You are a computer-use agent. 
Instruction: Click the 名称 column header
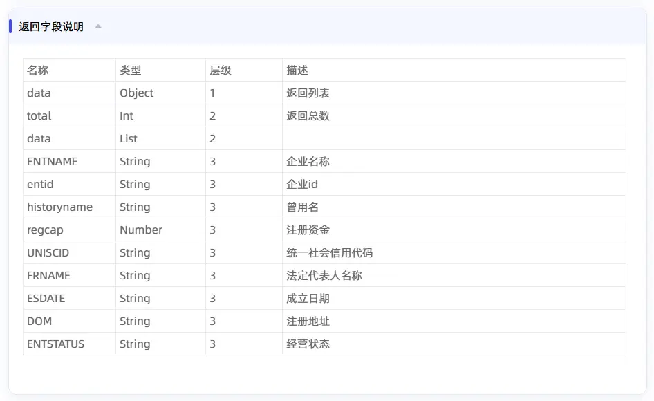pyautogui.click(x=37, y=70)
